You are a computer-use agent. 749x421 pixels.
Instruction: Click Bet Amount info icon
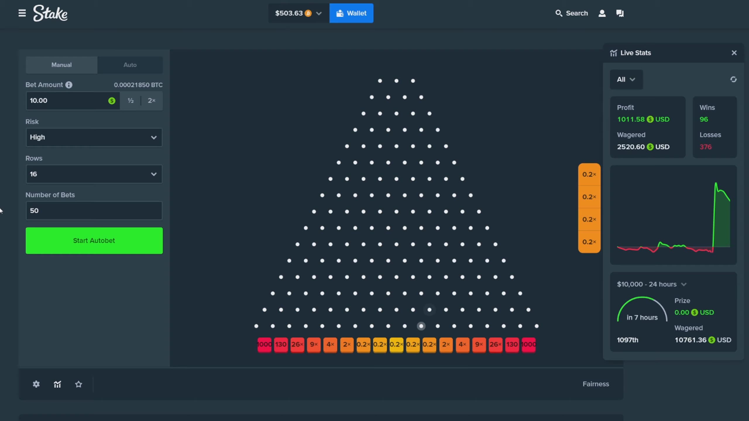tap(69, 85)
